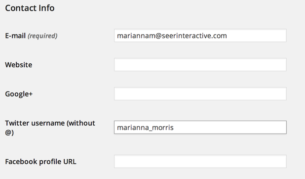Place cursor right after seerinteractive.com
This screenshot has width=305, height=179.
227,36
